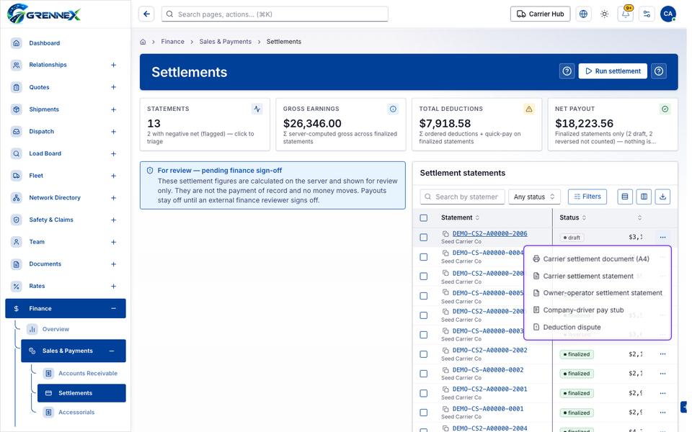Click the Search by statement field
Screen dimensions: 692x432
[x=461, y=197]
